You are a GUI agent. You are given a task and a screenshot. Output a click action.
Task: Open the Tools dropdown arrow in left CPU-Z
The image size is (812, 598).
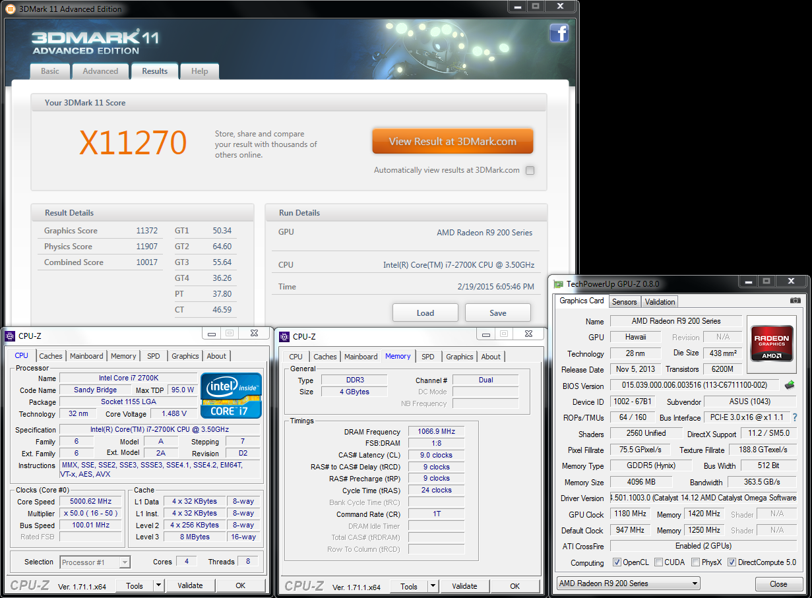pos(158,585)
